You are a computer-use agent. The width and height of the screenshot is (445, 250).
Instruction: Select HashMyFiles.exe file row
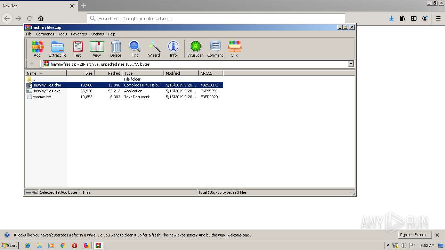point(124,91)
